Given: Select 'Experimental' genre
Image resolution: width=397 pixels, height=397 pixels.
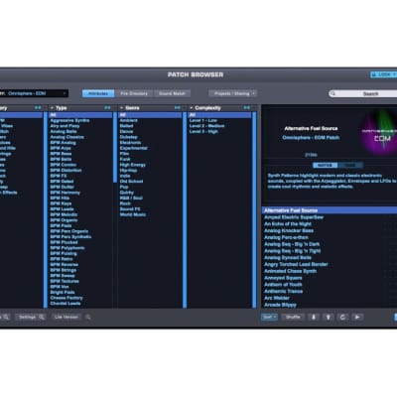Looking at the screenshot, I should click(x=133, y=148).
